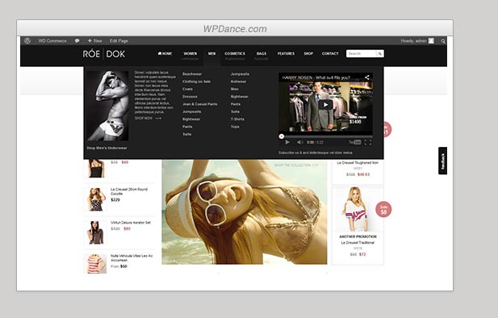498x318 pixels.
Task: Open the feedback side tab
Action: click(443, 161)
